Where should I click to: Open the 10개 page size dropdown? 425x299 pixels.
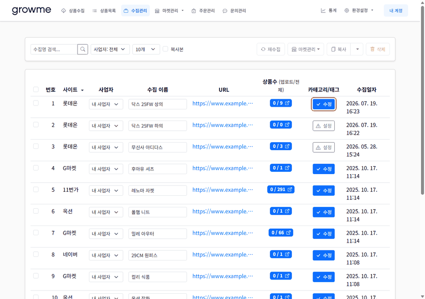tap(146, 49)
